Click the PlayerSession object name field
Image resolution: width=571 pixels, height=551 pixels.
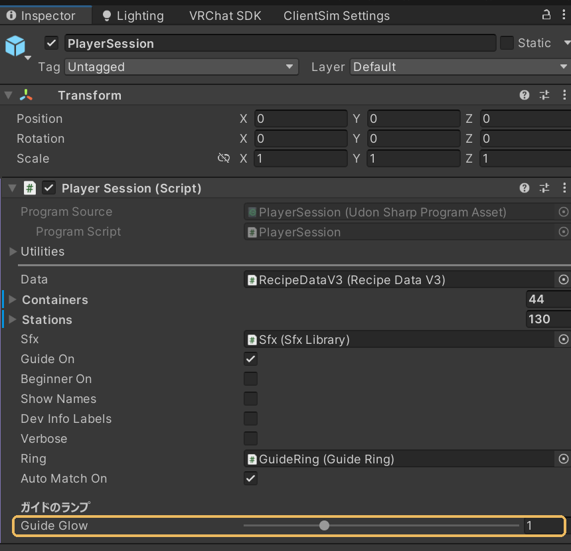coord(280,43)
